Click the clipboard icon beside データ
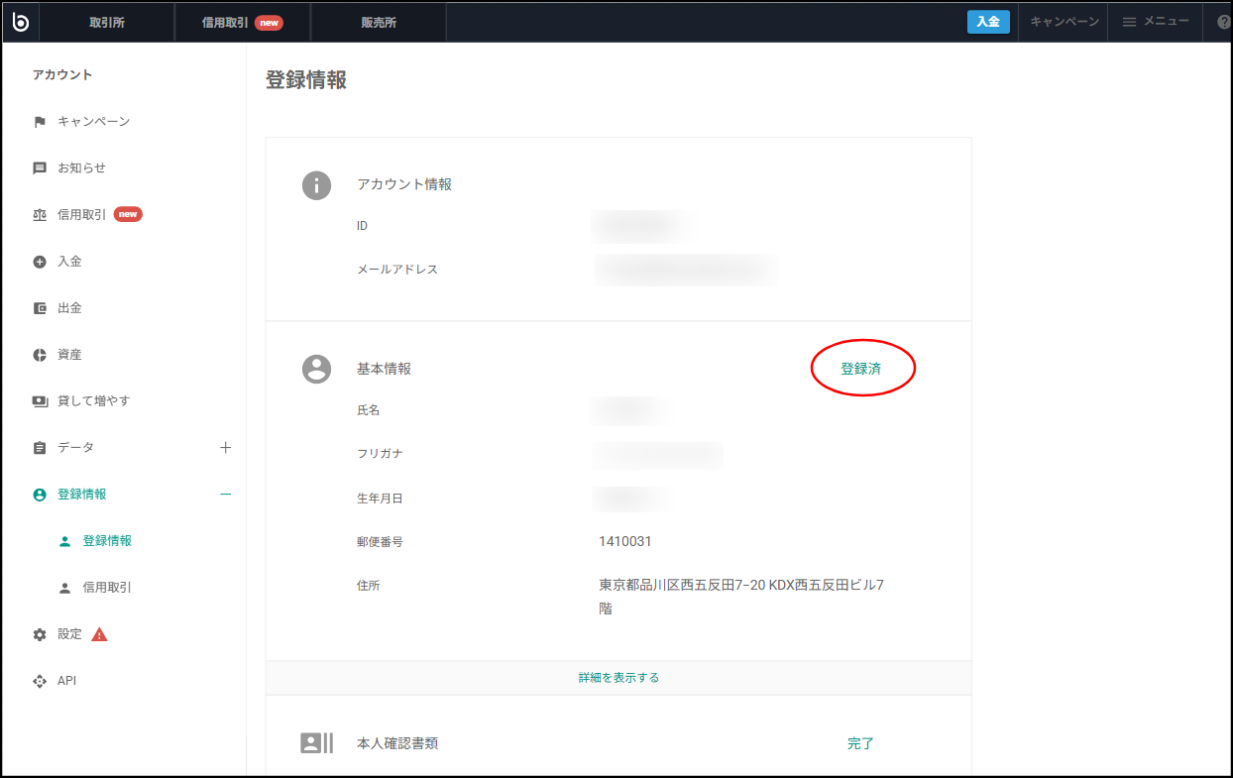Viewport: 1233px width, 778px height. point(40,448)
